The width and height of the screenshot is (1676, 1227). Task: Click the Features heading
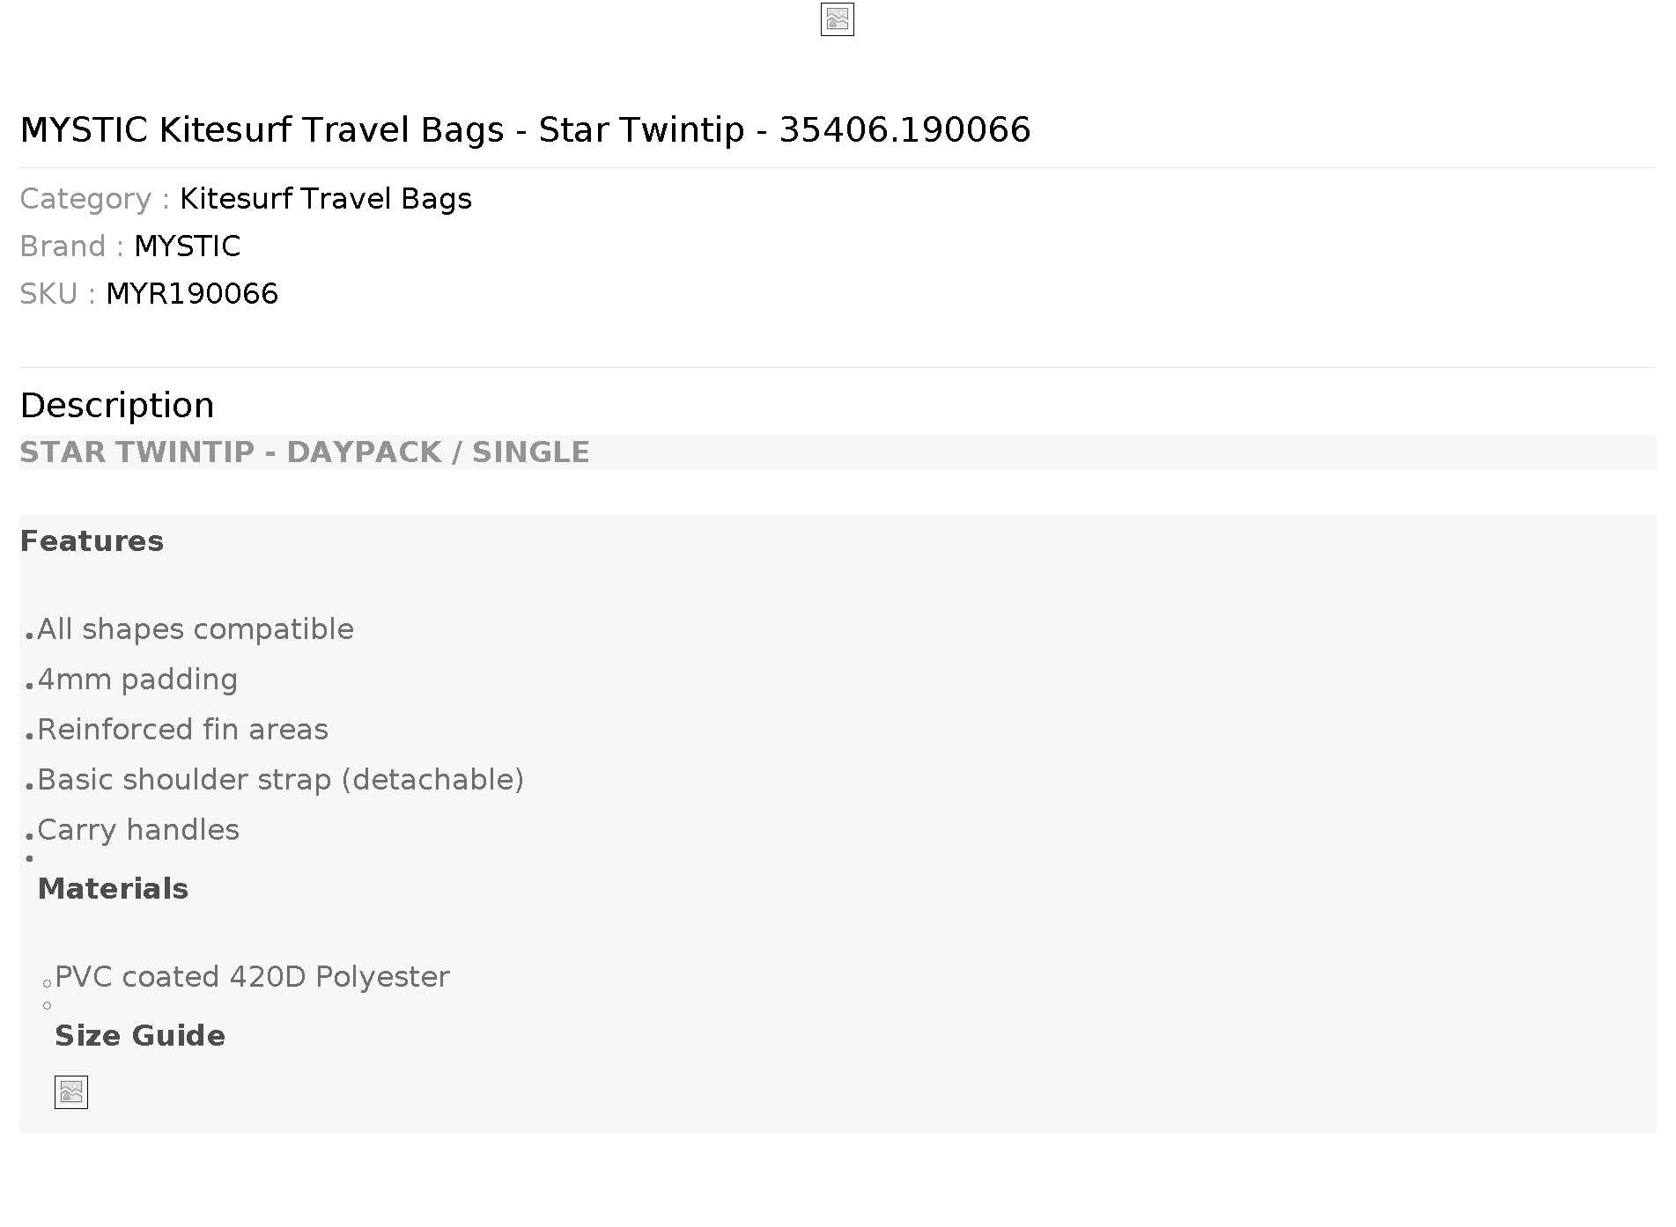92,541
